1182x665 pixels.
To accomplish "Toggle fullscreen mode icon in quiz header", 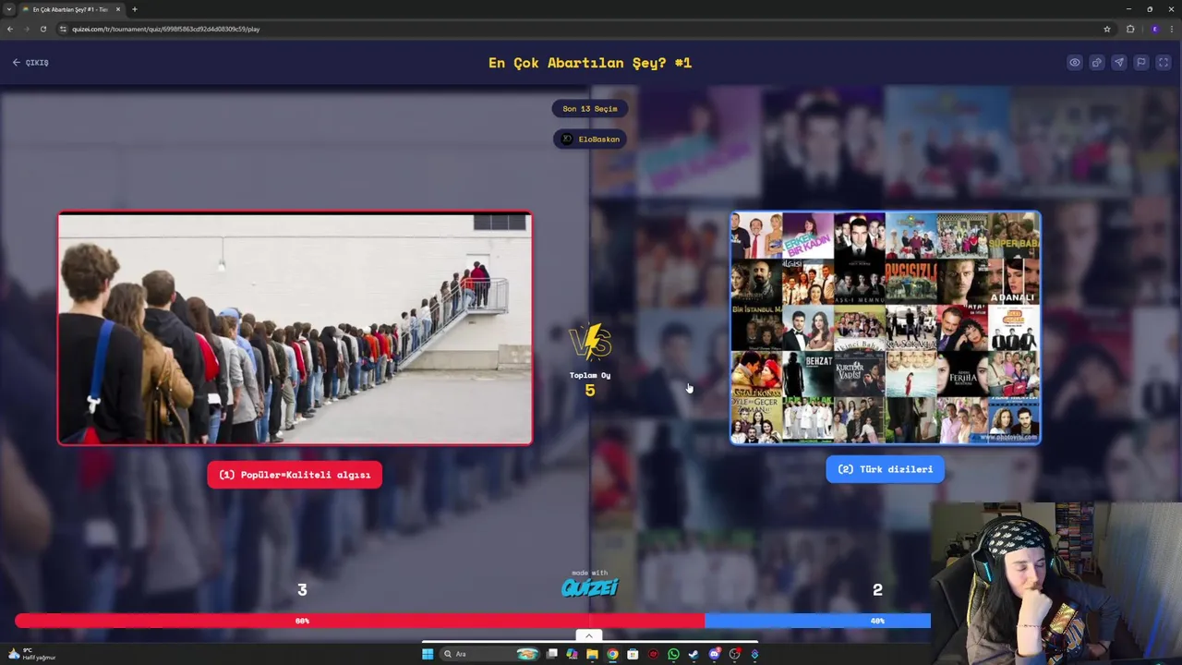I will click(x=1164, y=63).
